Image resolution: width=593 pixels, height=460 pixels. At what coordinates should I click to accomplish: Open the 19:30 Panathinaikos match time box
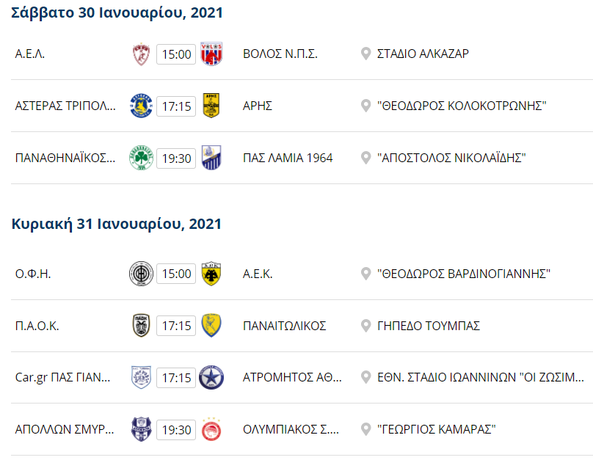coord(176,158)
